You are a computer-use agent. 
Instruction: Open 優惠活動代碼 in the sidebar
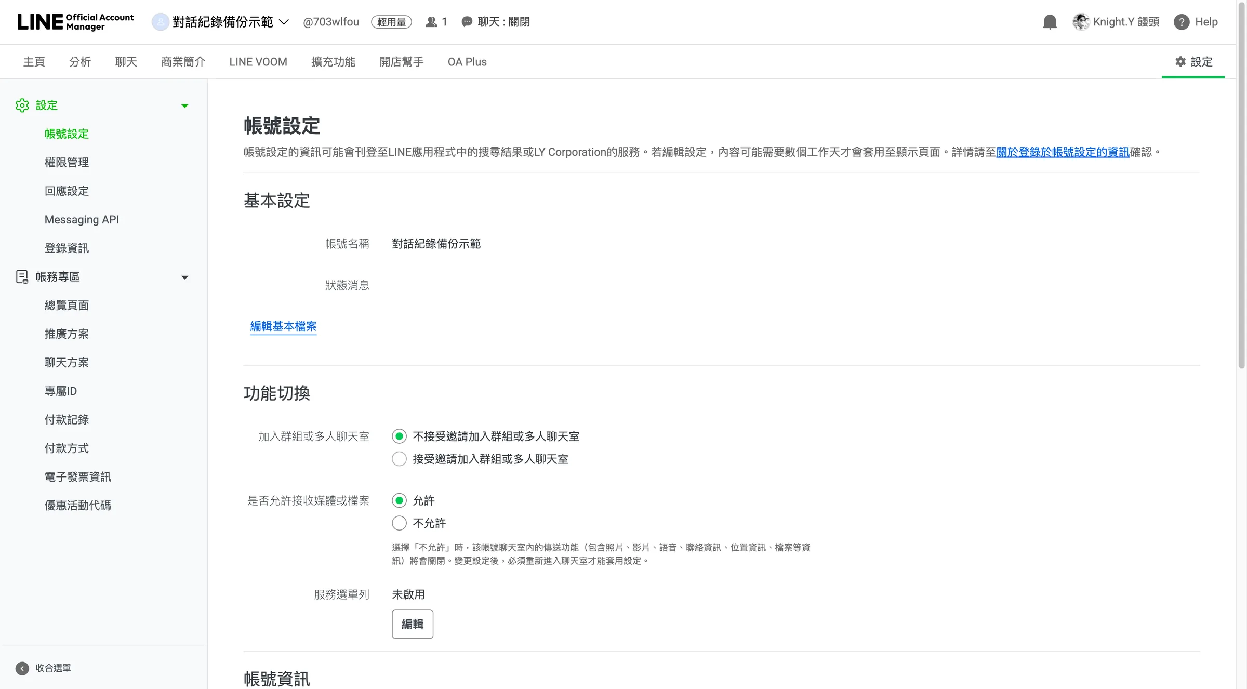point(78,506)
